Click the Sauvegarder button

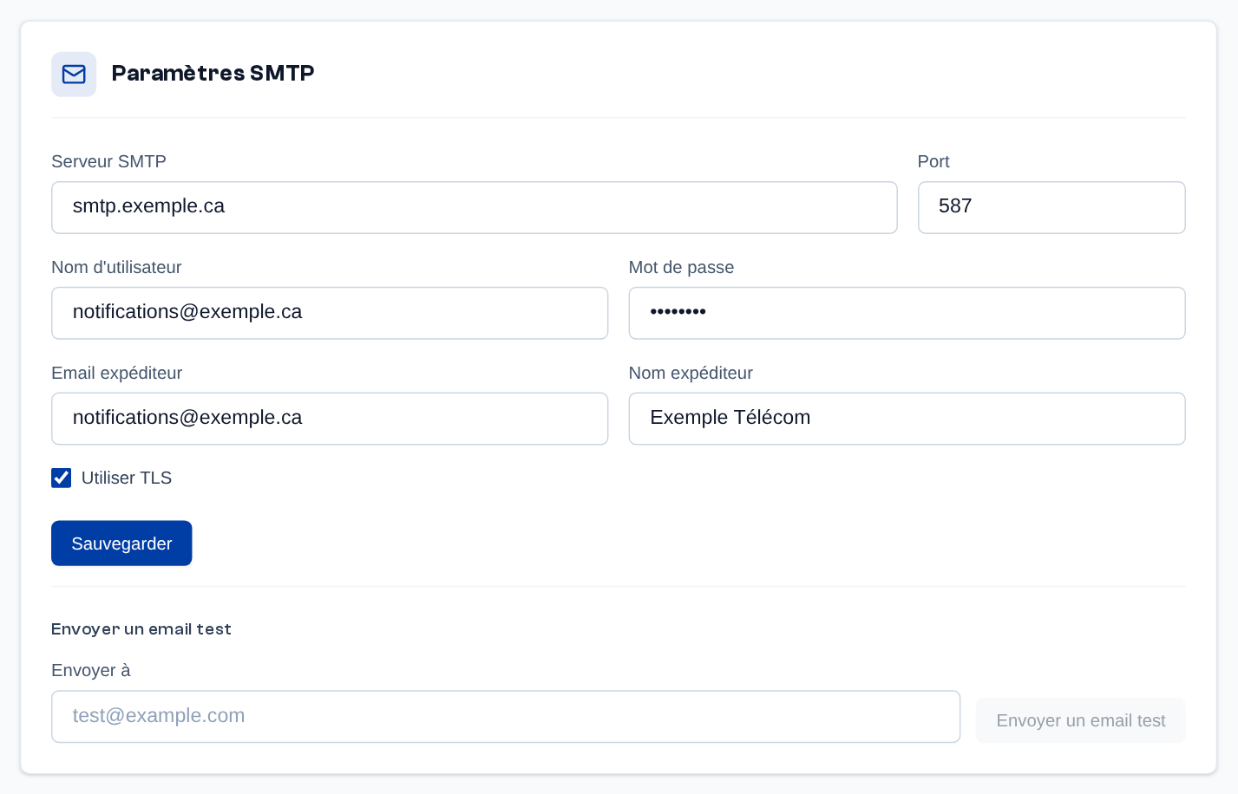[x=121, y=543]
